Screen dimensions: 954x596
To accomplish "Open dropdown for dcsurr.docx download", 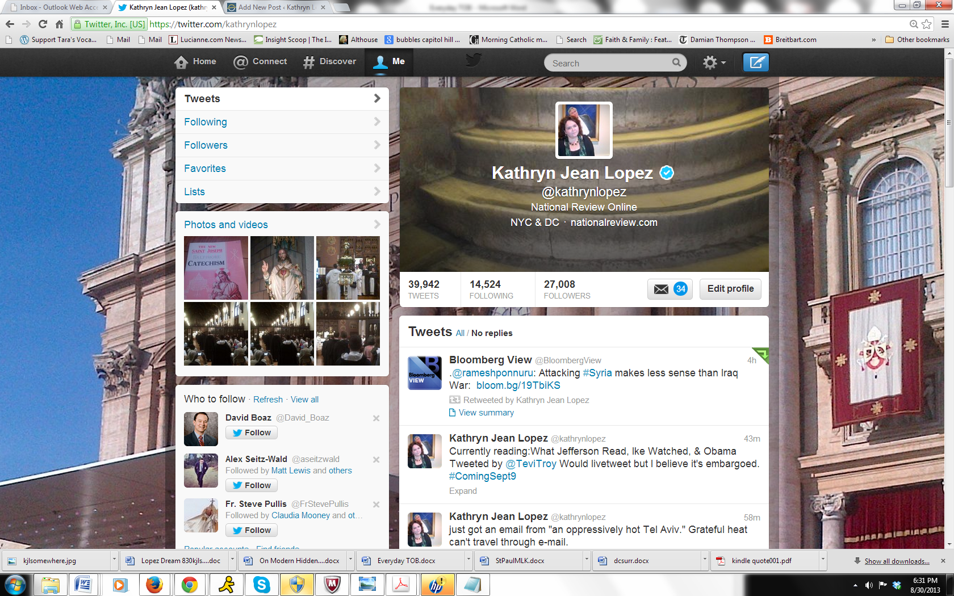I will coord(704,560).
